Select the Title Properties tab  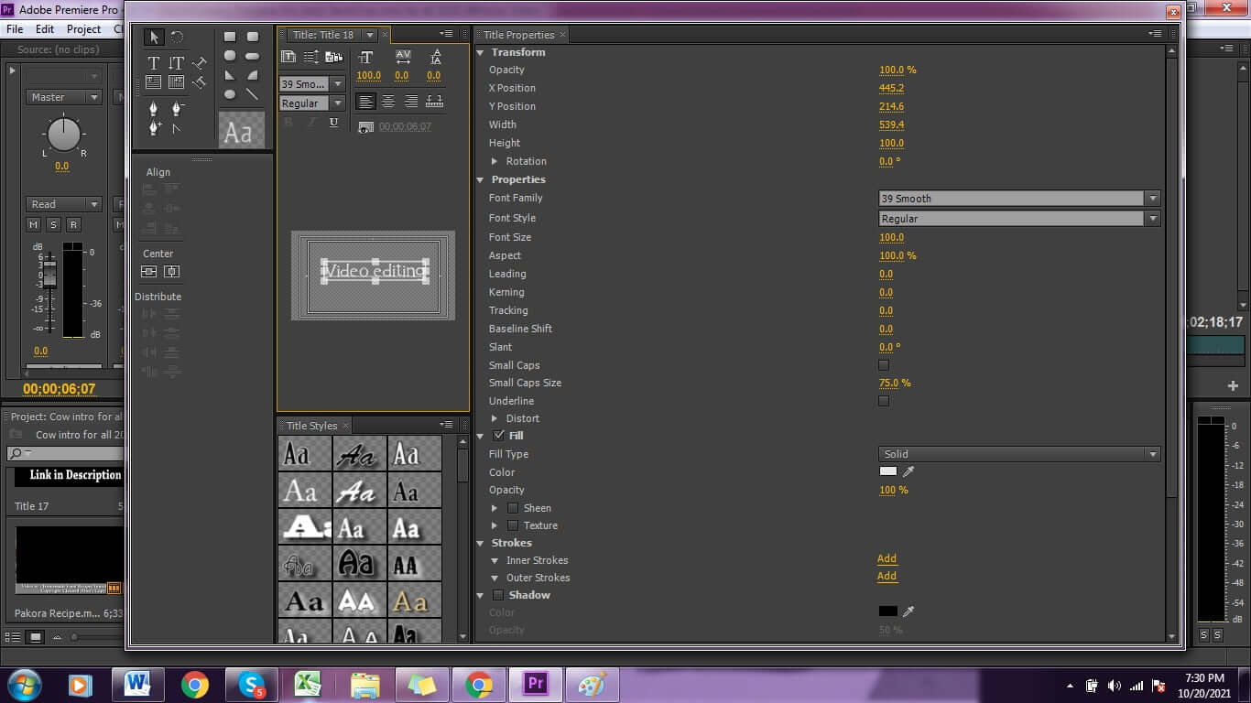click(519, 35)
